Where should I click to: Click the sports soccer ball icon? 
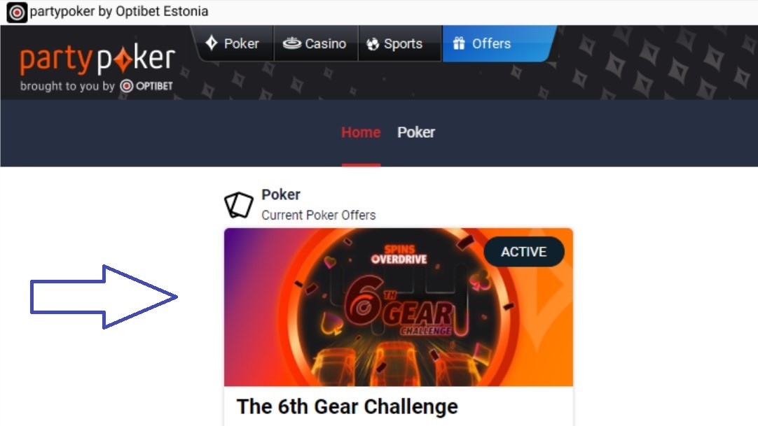click(372, 44)
